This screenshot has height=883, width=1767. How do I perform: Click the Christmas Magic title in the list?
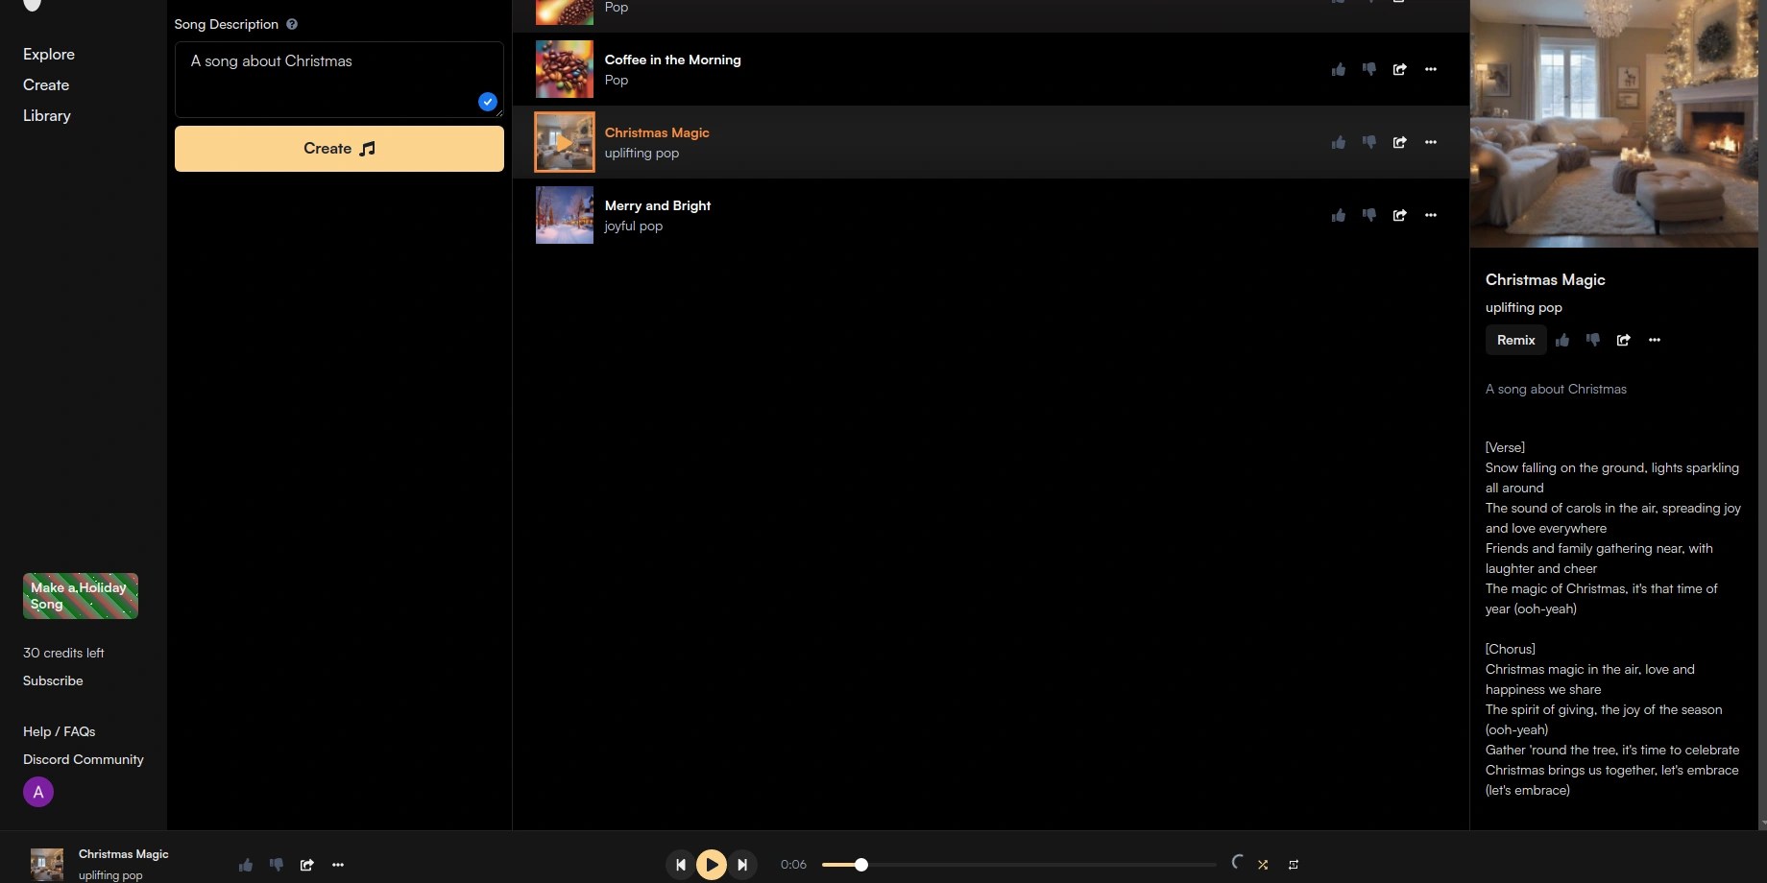(657, 132)
